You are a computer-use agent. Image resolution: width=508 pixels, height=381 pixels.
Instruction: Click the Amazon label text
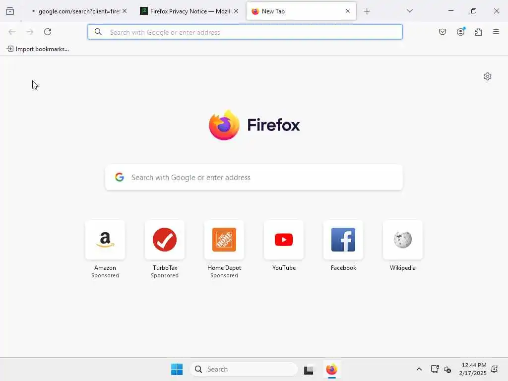click(x=105, y=267)
